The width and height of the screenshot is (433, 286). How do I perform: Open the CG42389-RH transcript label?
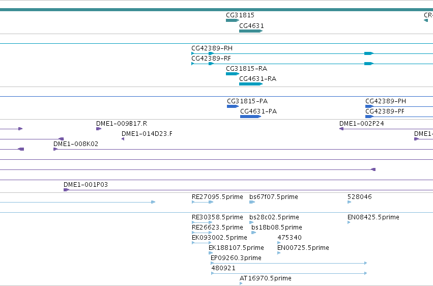tap(212, 48)
